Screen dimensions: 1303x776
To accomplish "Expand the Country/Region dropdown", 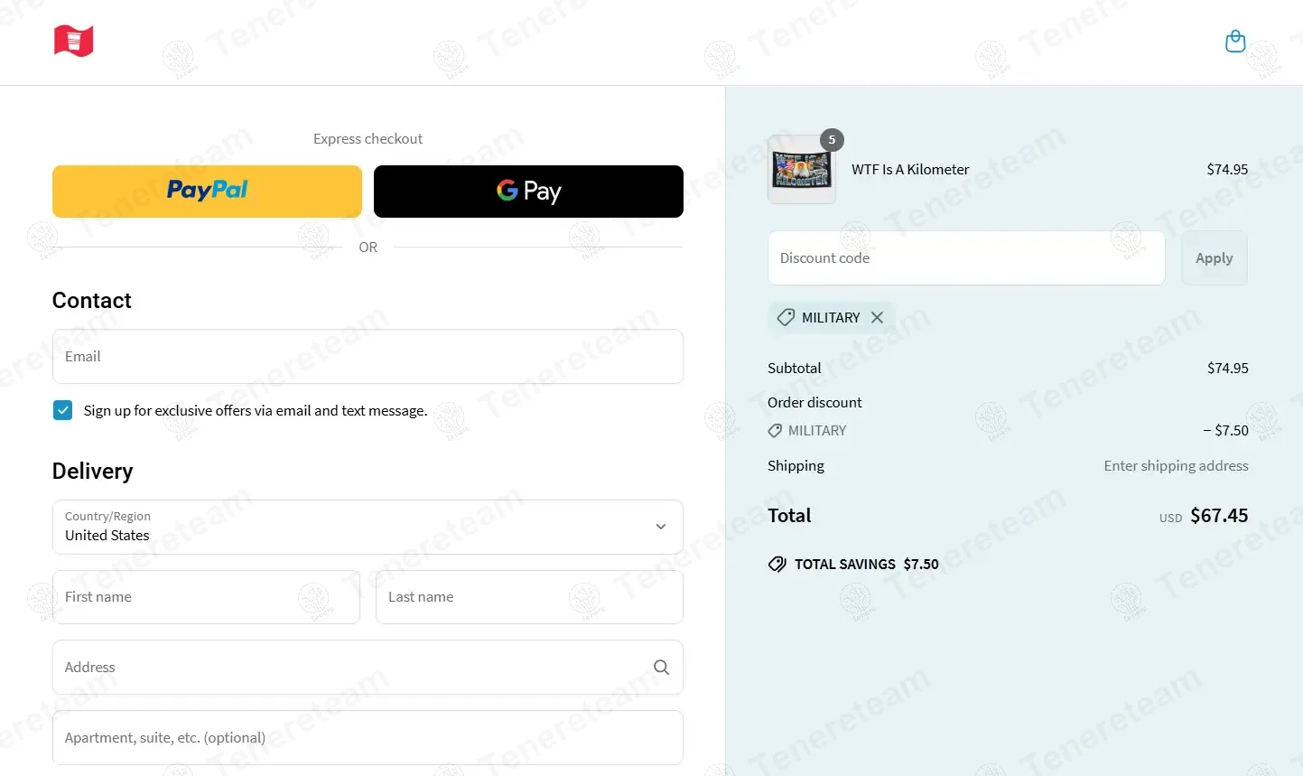I will pyautogui.click(x=368, y=527).
